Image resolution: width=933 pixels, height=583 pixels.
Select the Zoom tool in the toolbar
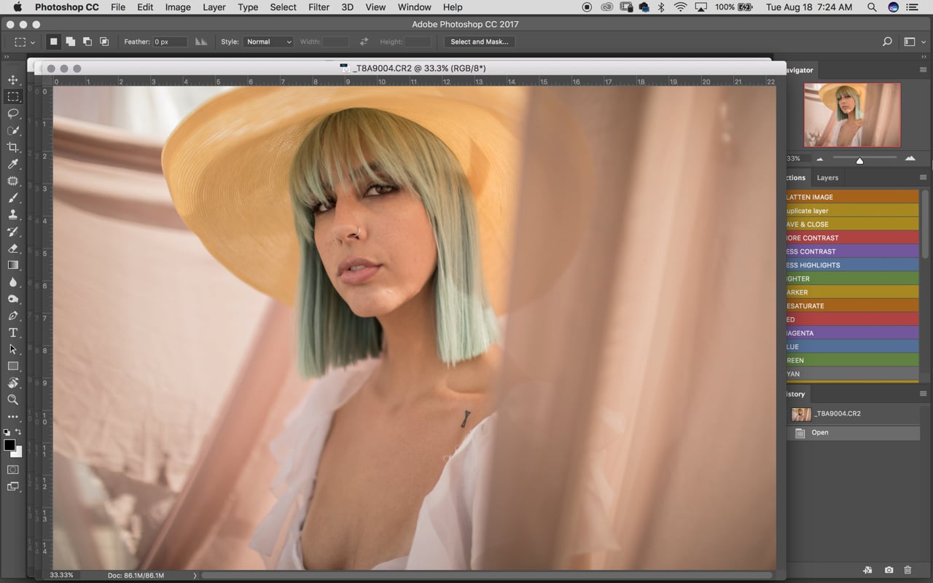point(13,399)
